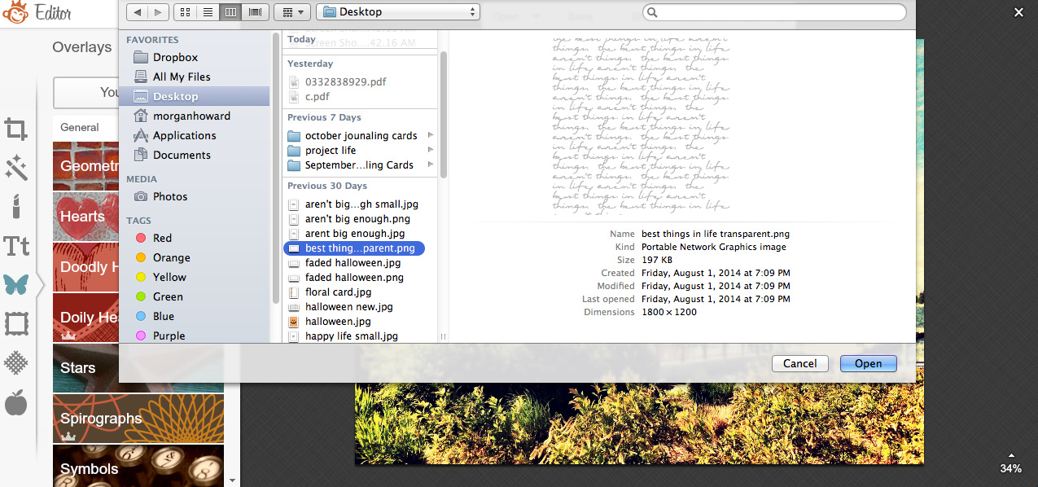The height and width of the screenshot is (487, 1038).
Task: Select the General overlays tab
Action: (80, 127)
